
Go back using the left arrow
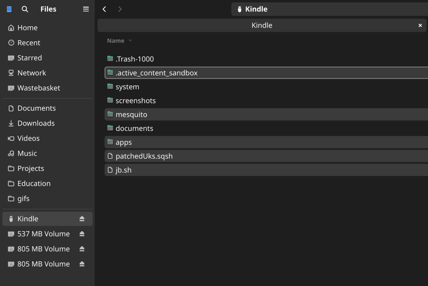coord(104,9)
